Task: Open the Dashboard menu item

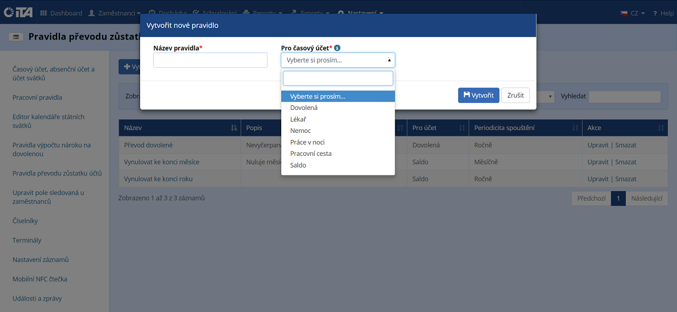Action: [61, 13]
